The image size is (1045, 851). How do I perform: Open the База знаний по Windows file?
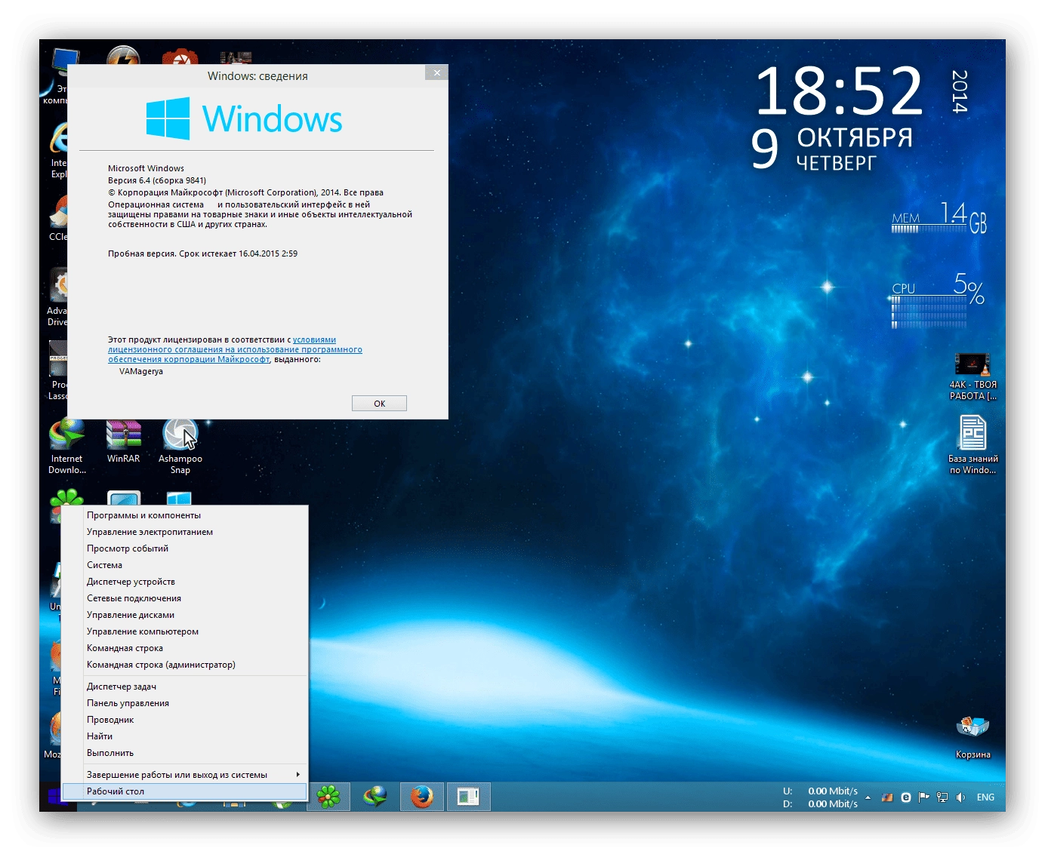(x=973, y=444)
